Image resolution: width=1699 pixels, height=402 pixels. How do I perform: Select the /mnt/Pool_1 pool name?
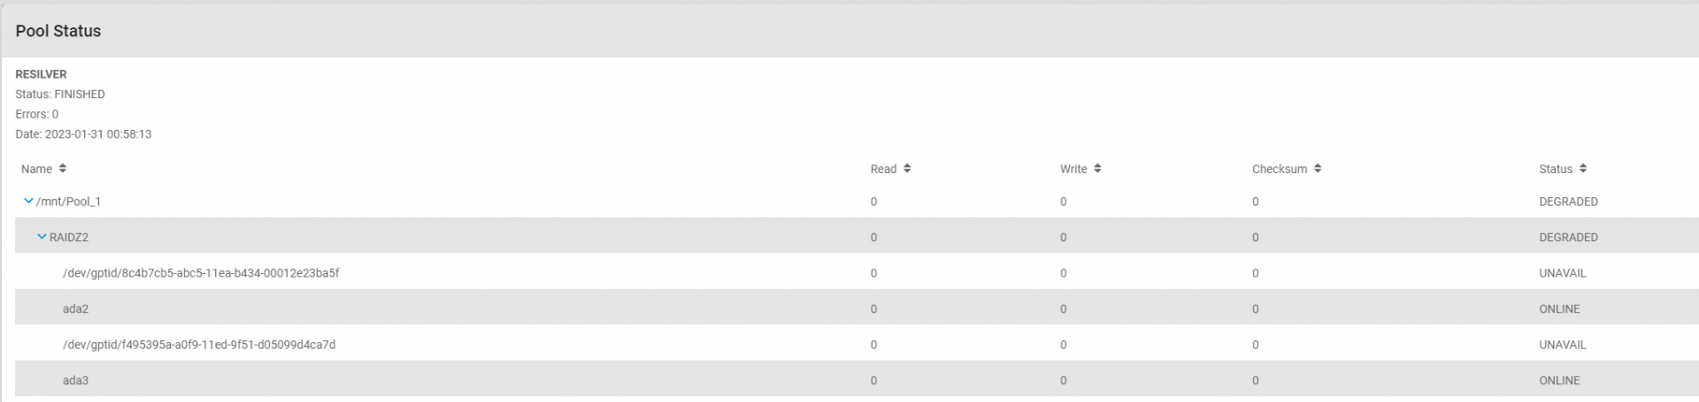pos(69,201)
